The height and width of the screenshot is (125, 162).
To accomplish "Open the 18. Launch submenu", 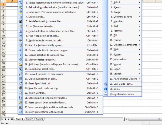I will pos(125,74).
